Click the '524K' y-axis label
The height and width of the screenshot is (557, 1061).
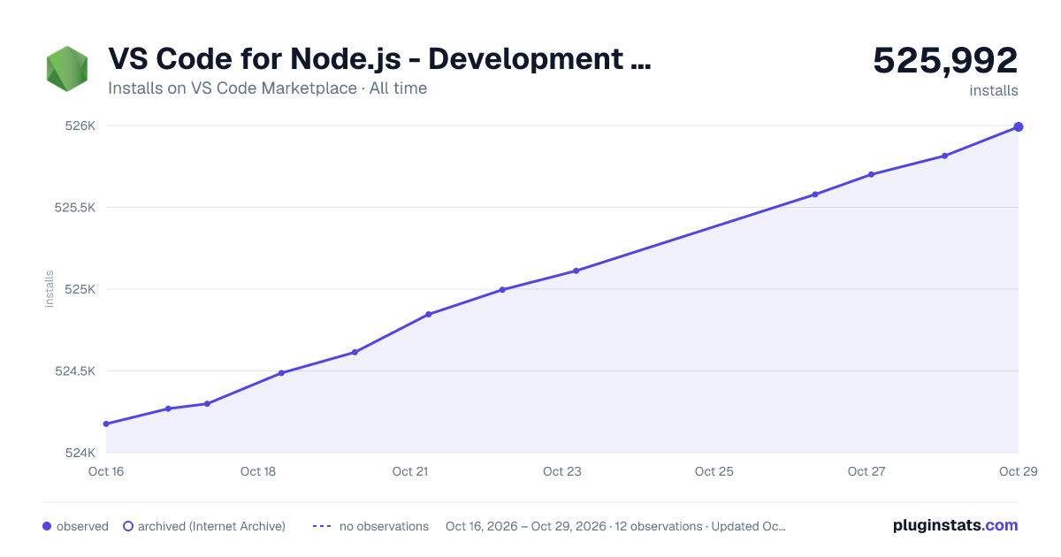point(80,453)
